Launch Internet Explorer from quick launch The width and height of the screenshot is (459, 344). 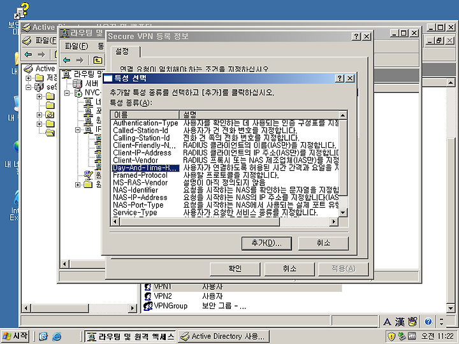[x=57, y=336]
